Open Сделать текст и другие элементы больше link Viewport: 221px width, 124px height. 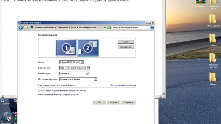(x=62, y=91)
